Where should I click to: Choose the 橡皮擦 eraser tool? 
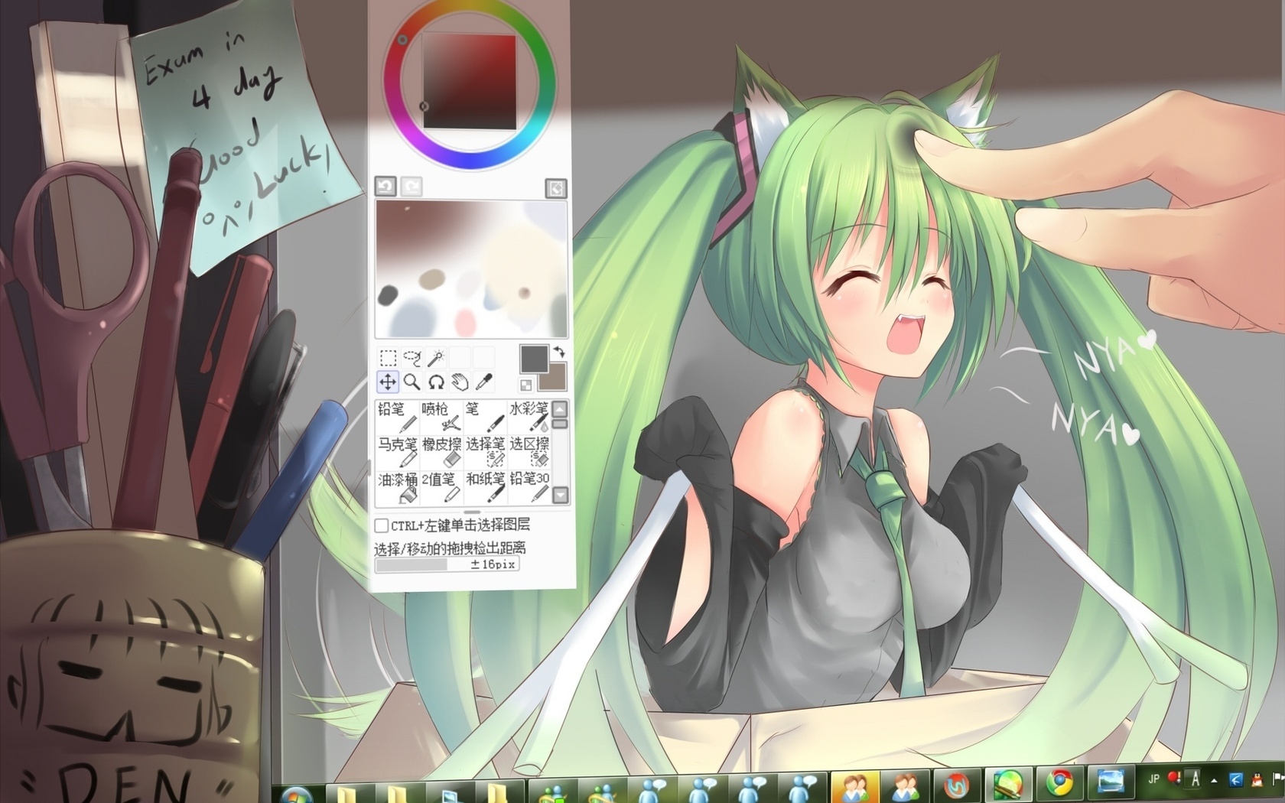pyautogui.click(x=441, y=452)
